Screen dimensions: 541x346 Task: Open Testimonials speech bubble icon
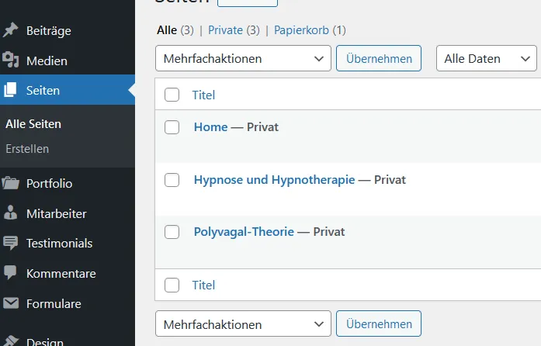pos(10,243)
